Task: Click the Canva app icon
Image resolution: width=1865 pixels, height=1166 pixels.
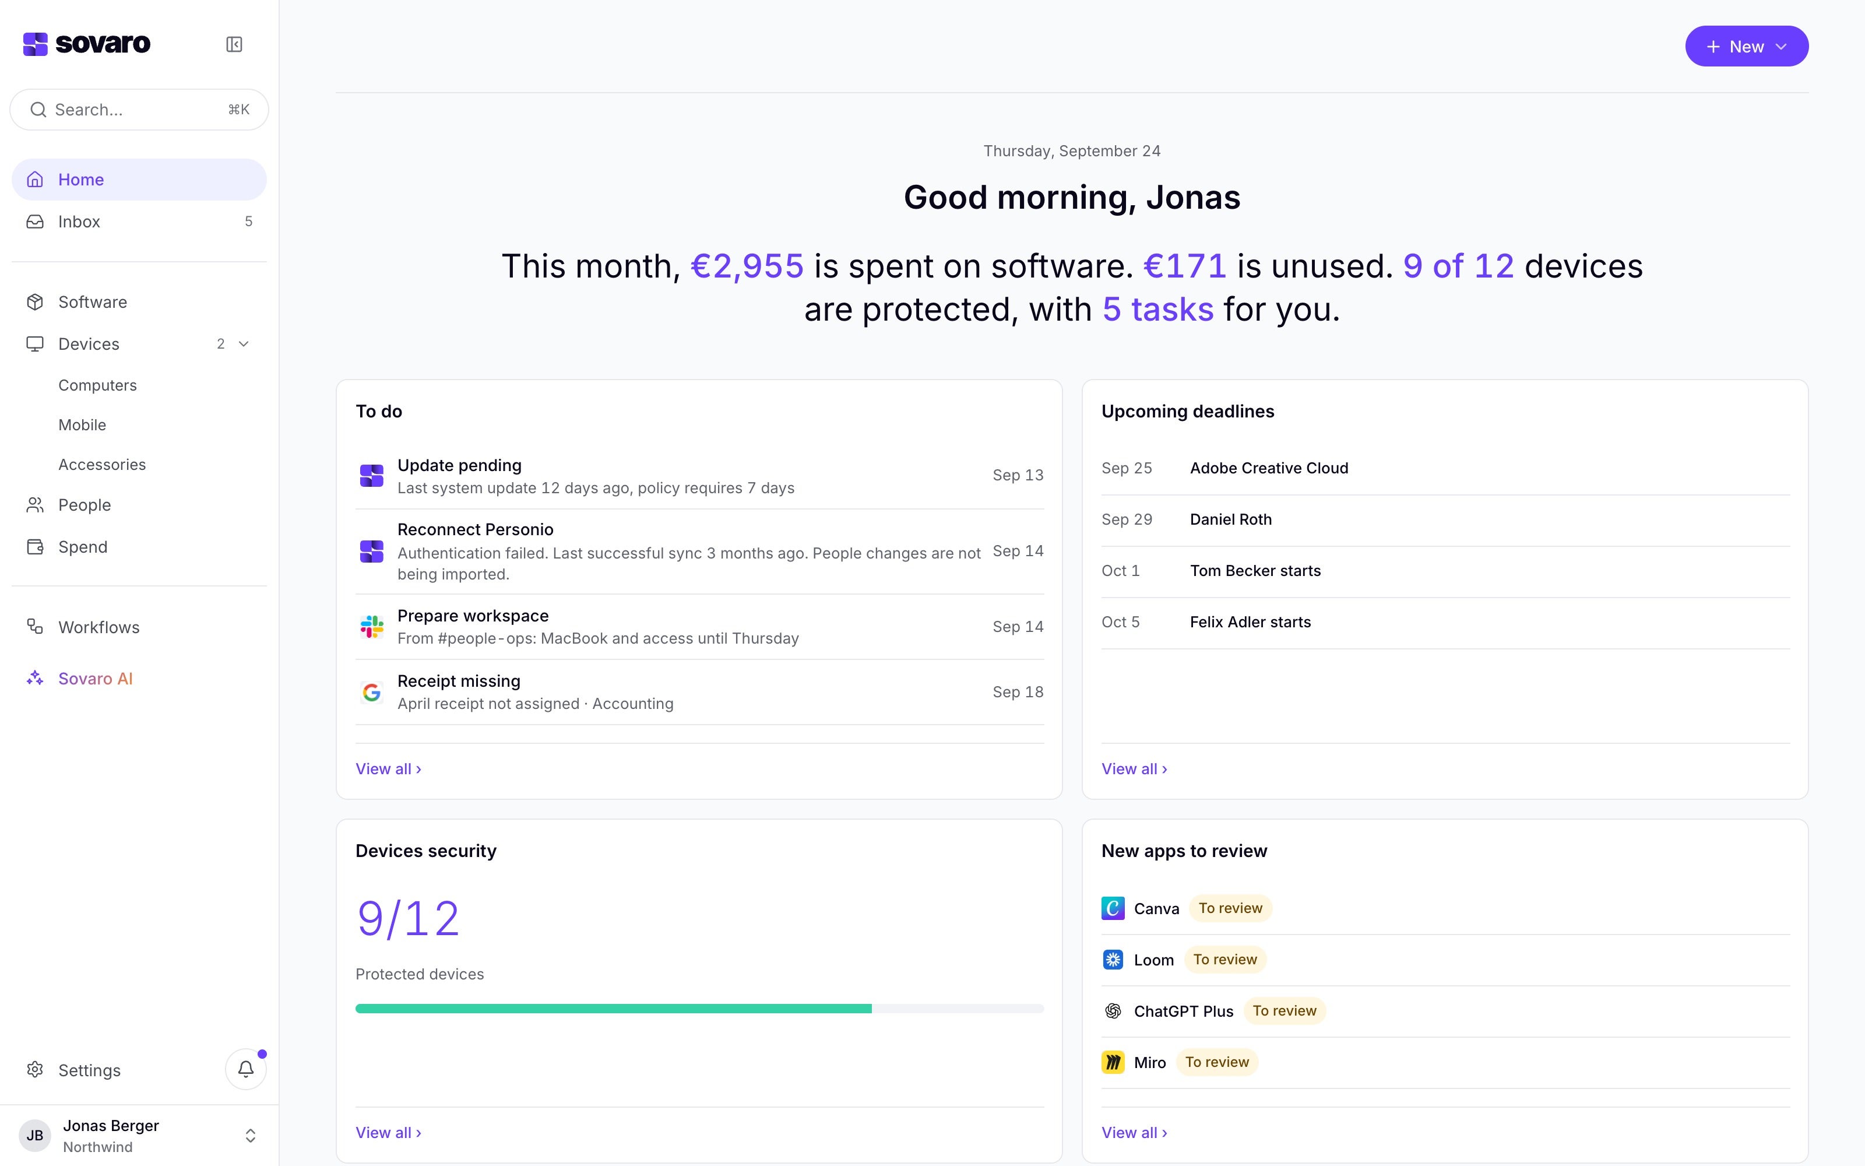Action: click(x=1113, y=908)
